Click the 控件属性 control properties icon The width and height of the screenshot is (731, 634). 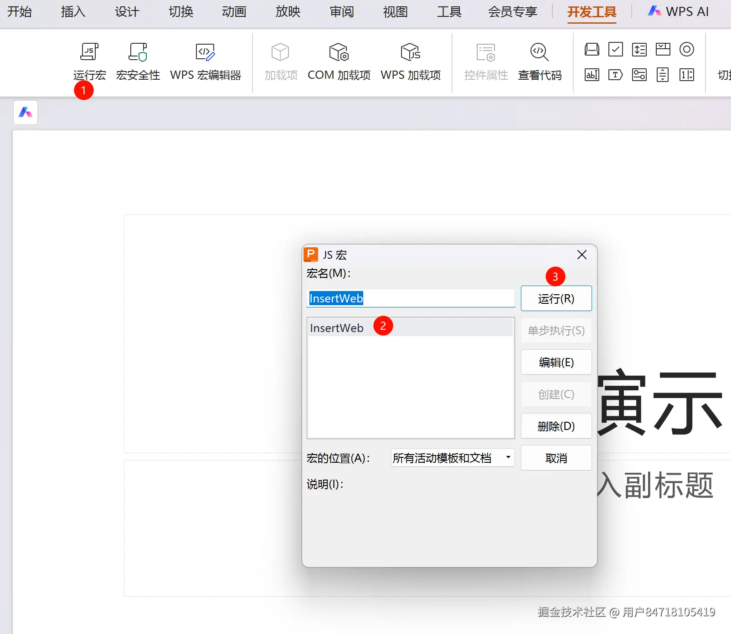point(486,52)
